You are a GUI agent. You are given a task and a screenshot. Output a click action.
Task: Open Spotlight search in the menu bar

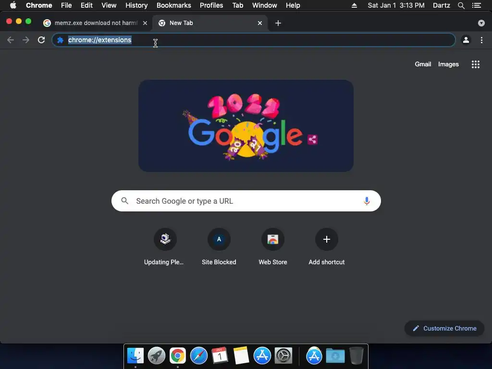pos(461,5)
